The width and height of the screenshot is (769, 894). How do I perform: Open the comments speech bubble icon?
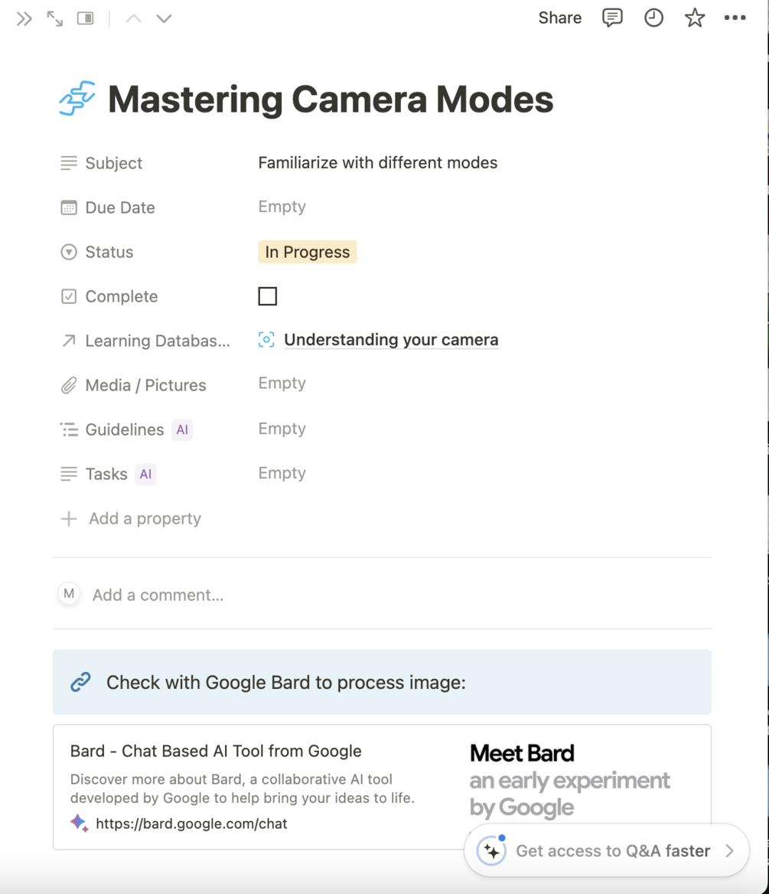[612, 18]
